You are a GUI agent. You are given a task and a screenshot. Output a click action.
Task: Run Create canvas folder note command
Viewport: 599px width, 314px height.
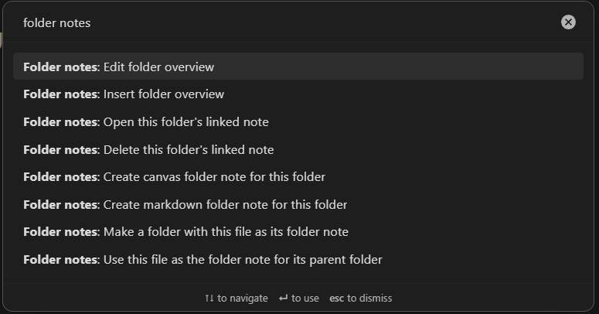[298, 176]
